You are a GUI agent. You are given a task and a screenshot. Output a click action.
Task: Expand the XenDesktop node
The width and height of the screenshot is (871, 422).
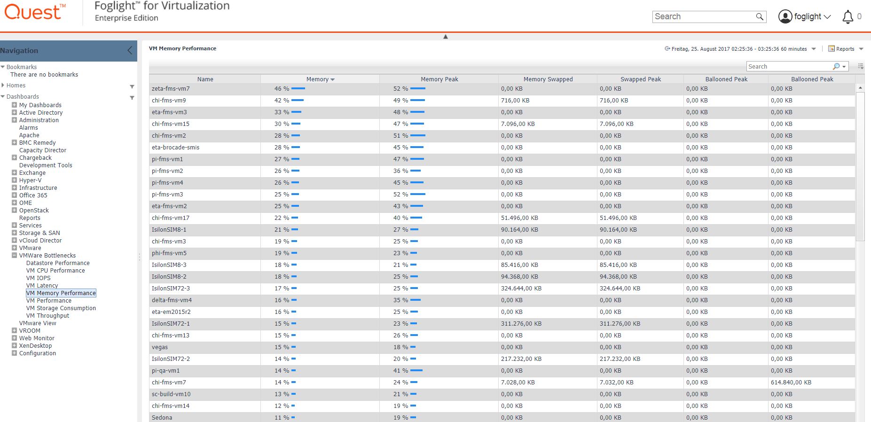click(14, 345)
